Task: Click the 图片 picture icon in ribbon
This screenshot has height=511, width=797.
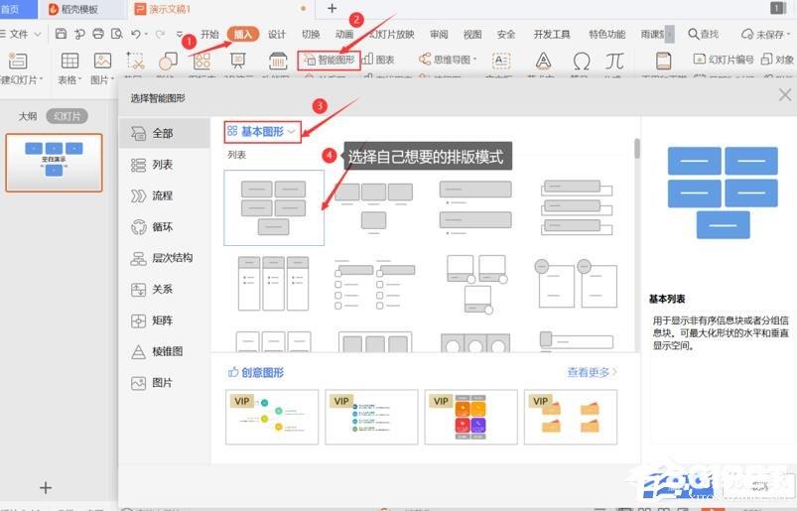Action: (x=102, y=61)
